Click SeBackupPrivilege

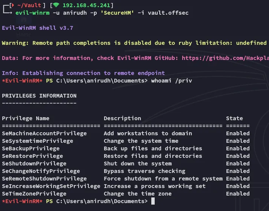coord(31,148)
